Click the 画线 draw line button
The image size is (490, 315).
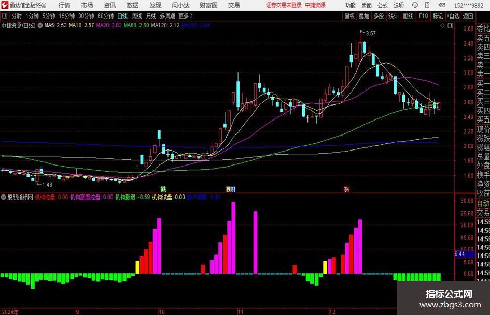pyautogui.click(x=408, y=16)
